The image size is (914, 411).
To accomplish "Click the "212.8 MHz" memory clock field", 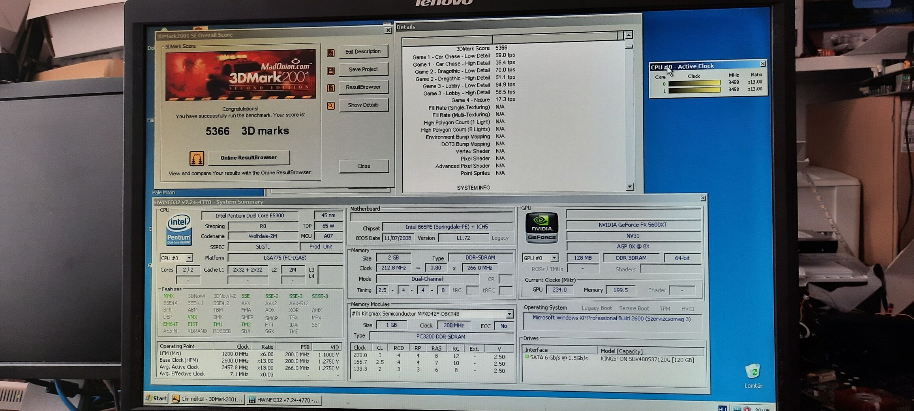I will [394, 268].
